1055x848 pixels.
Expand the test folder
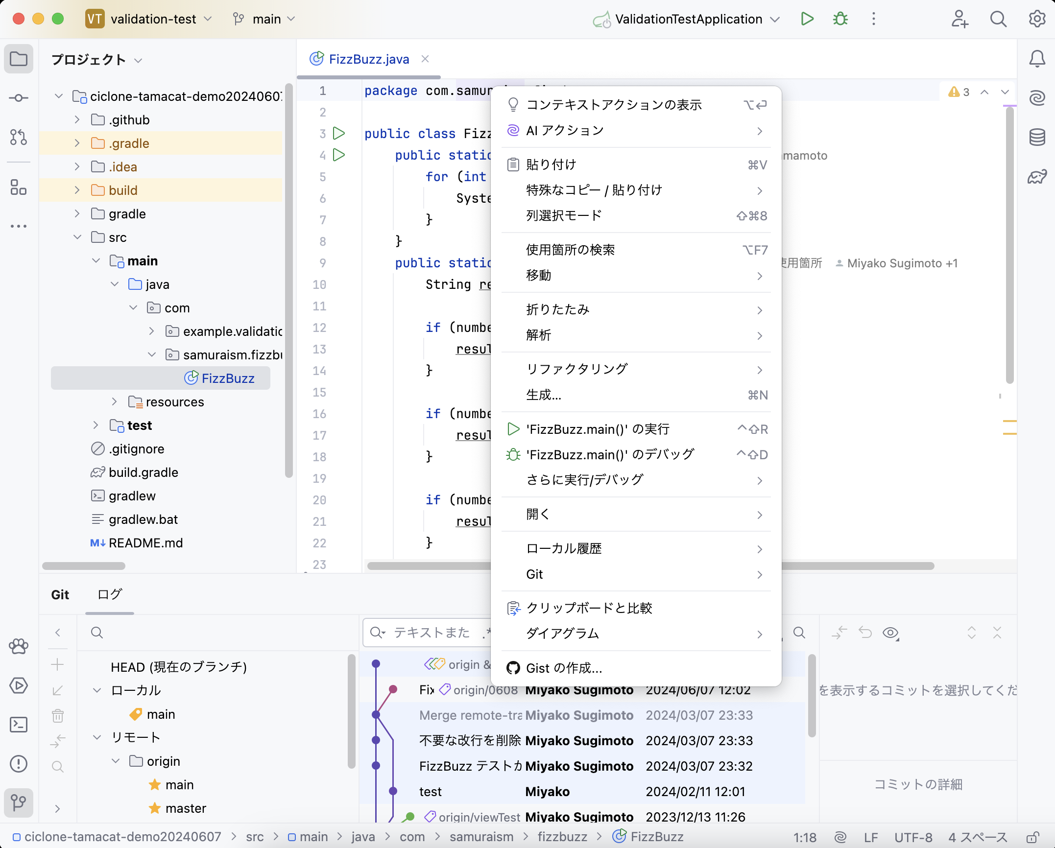coord(96,425)
